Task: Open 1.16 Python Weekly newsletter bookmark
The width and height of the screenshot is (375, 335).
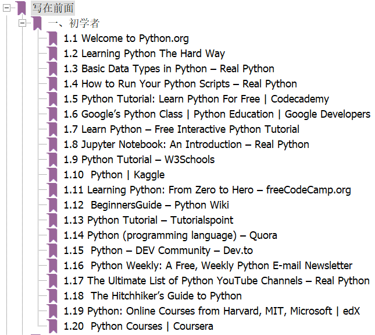Action: (208, 266)
